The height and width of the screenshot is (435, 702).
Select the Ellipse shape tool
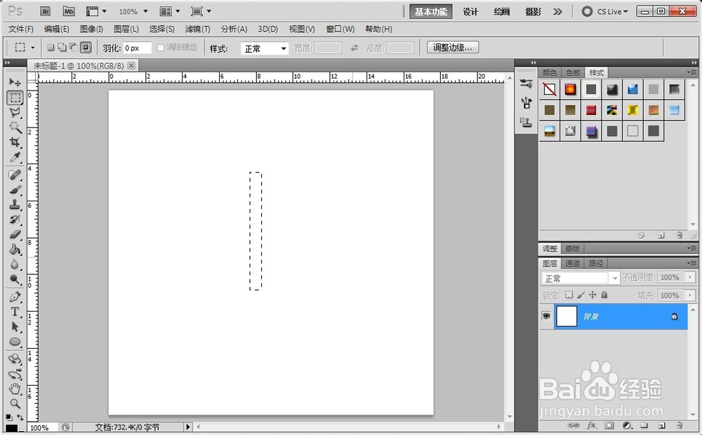click(15, 342)
